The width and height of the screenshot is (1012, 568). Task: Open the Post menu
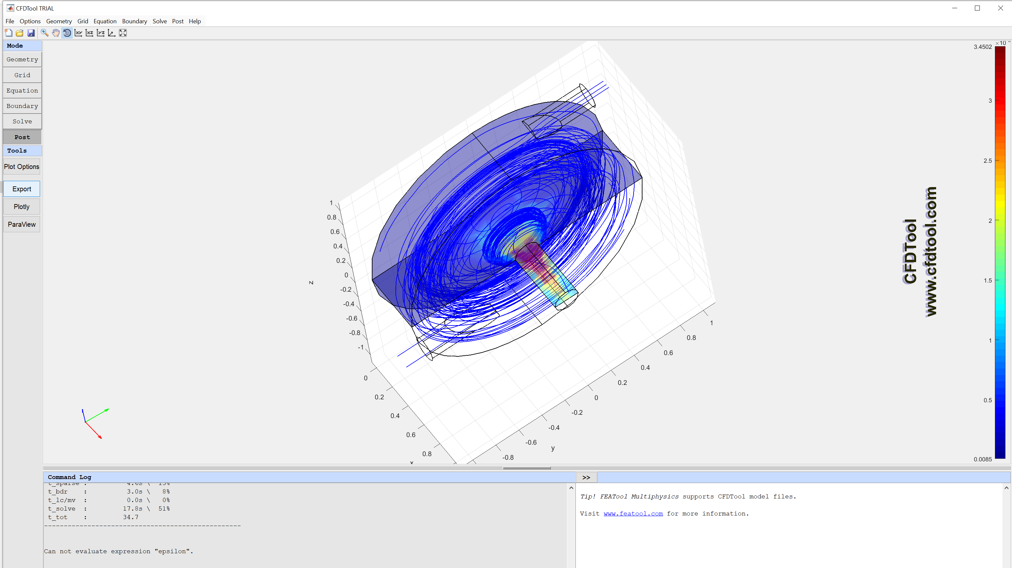point(178,21)
